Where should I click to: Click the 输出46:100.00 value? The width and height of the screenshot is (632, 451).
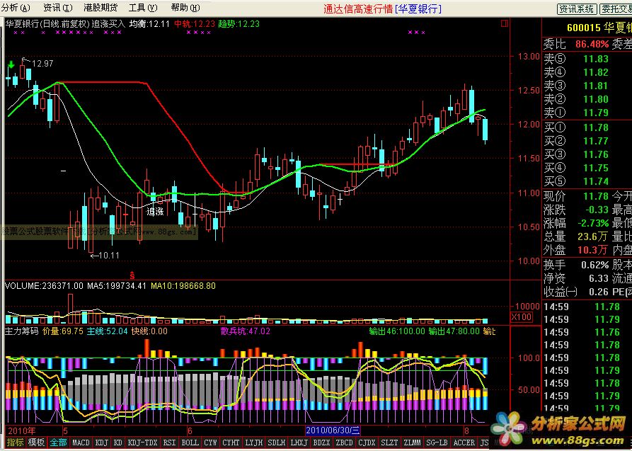(397, 331)
